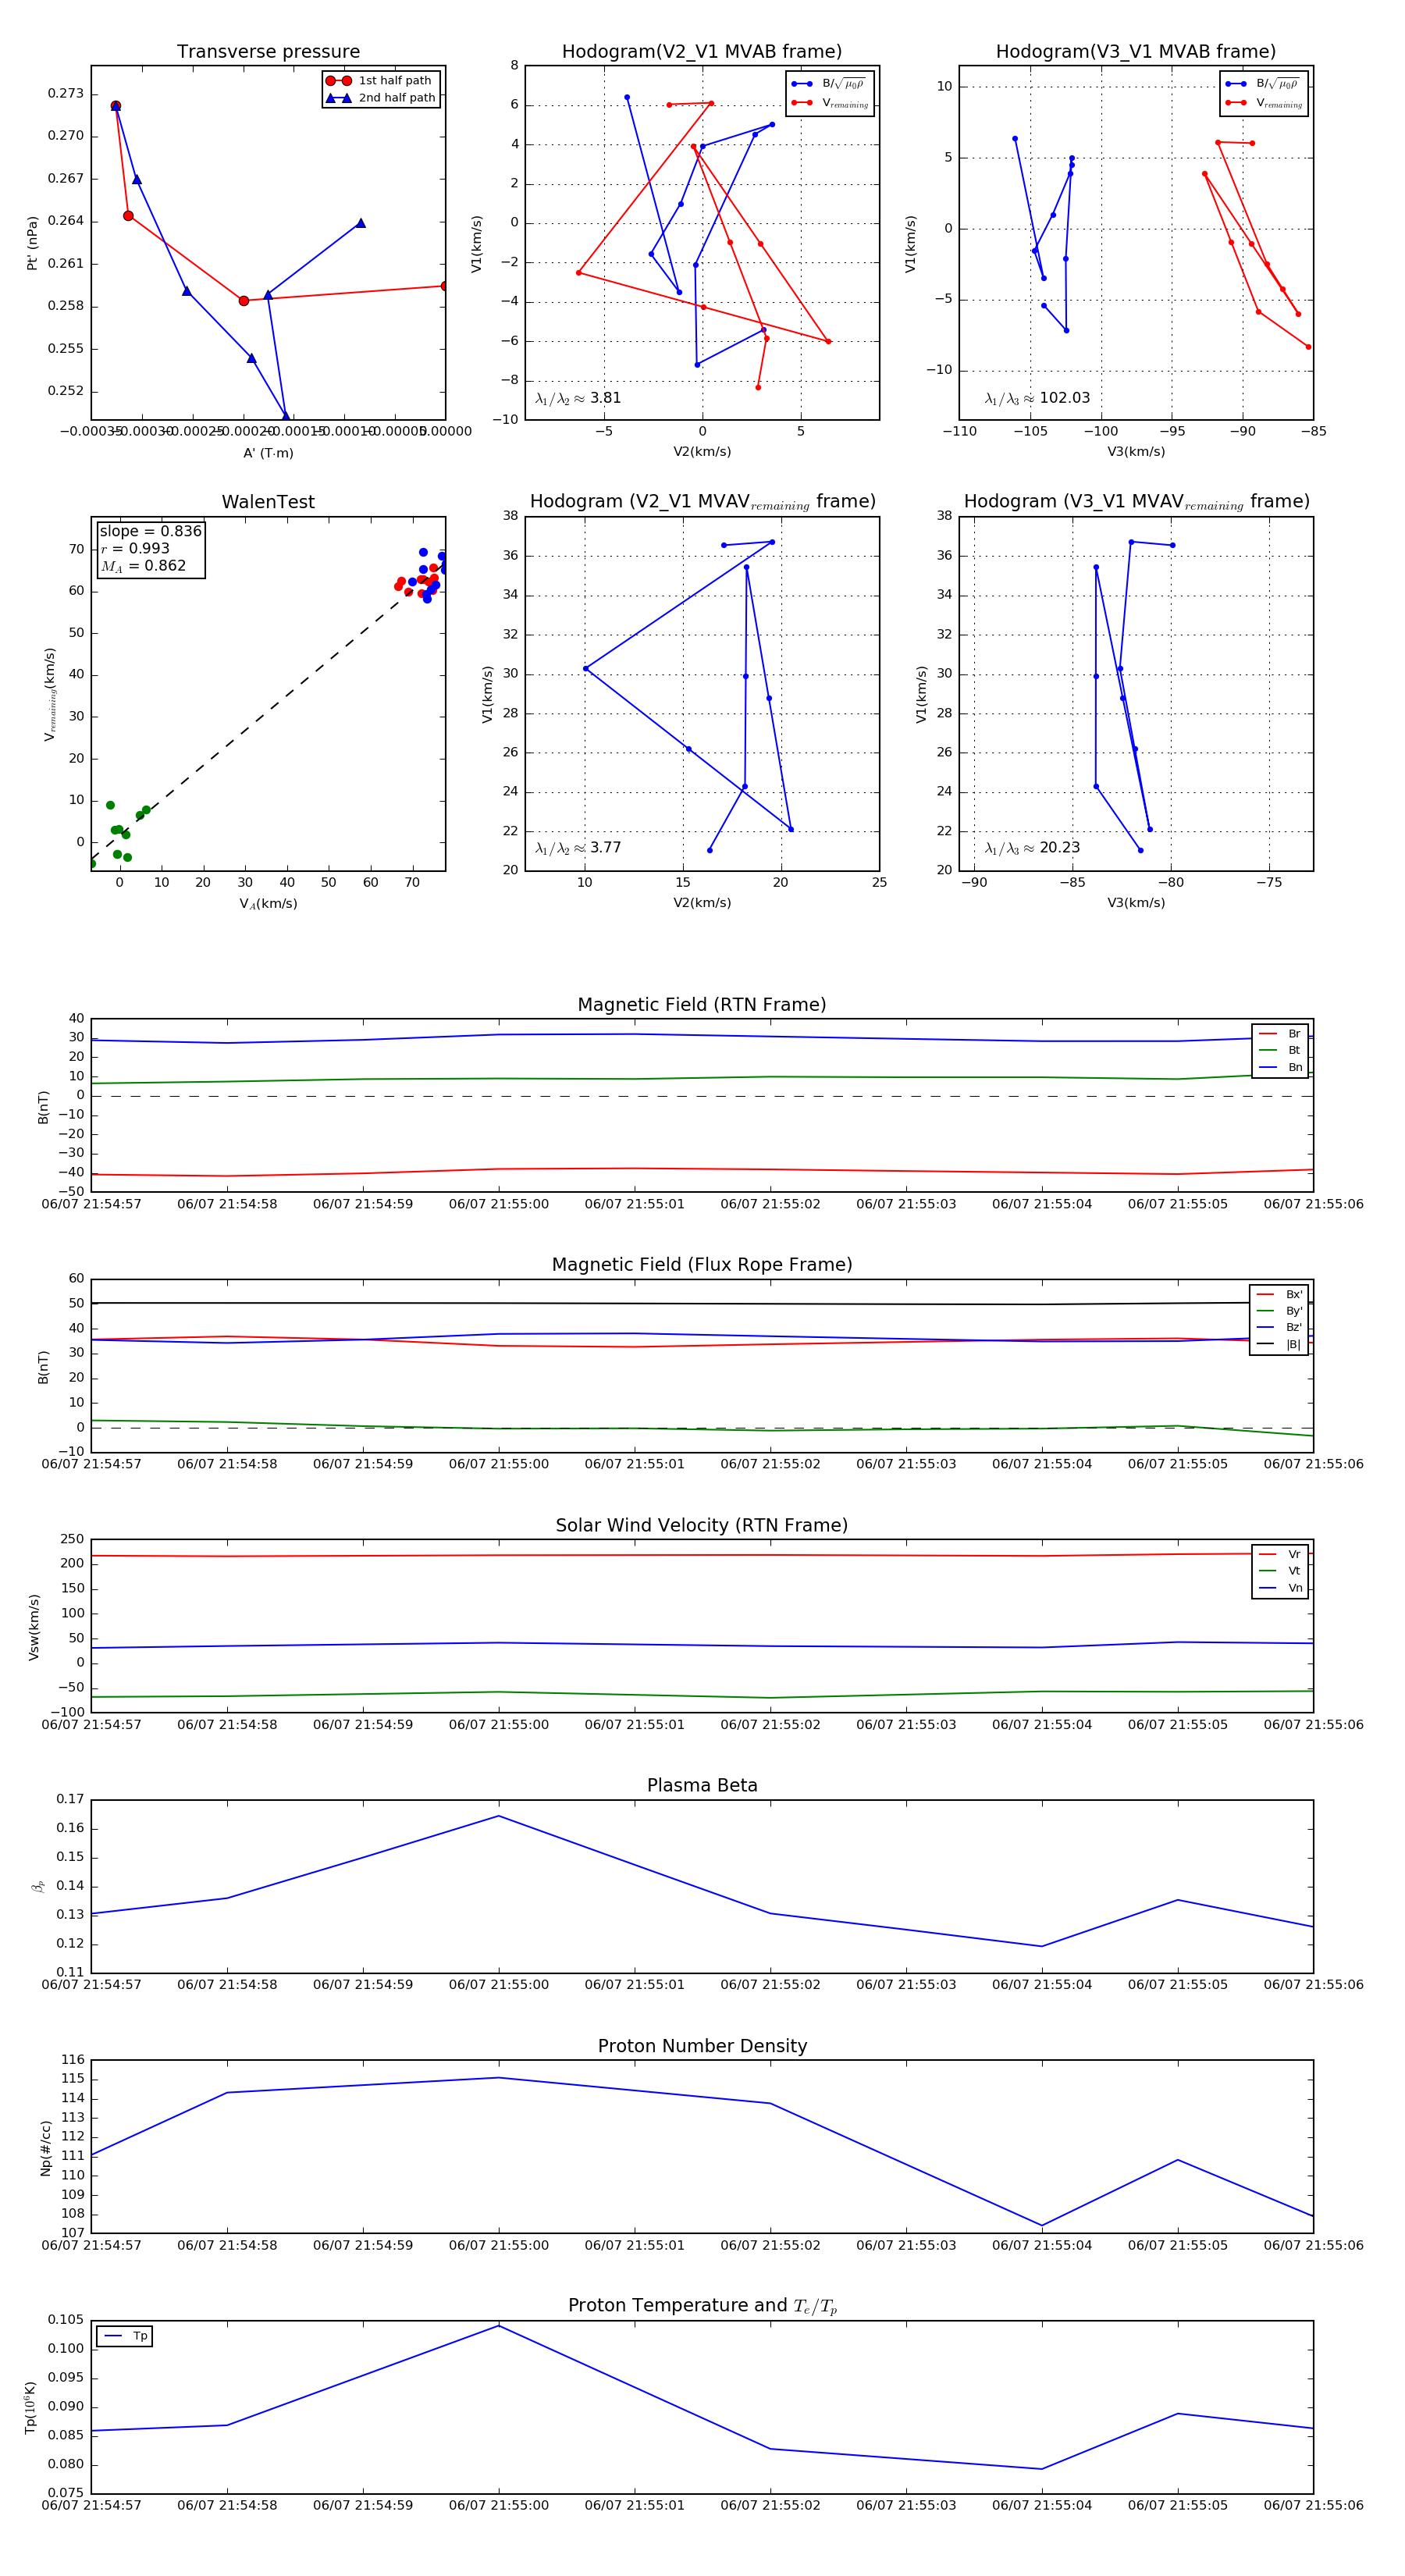Click the '1st half path' legend entry
This screenshot has height=2576, width=1405.
[x=380, y=81]
